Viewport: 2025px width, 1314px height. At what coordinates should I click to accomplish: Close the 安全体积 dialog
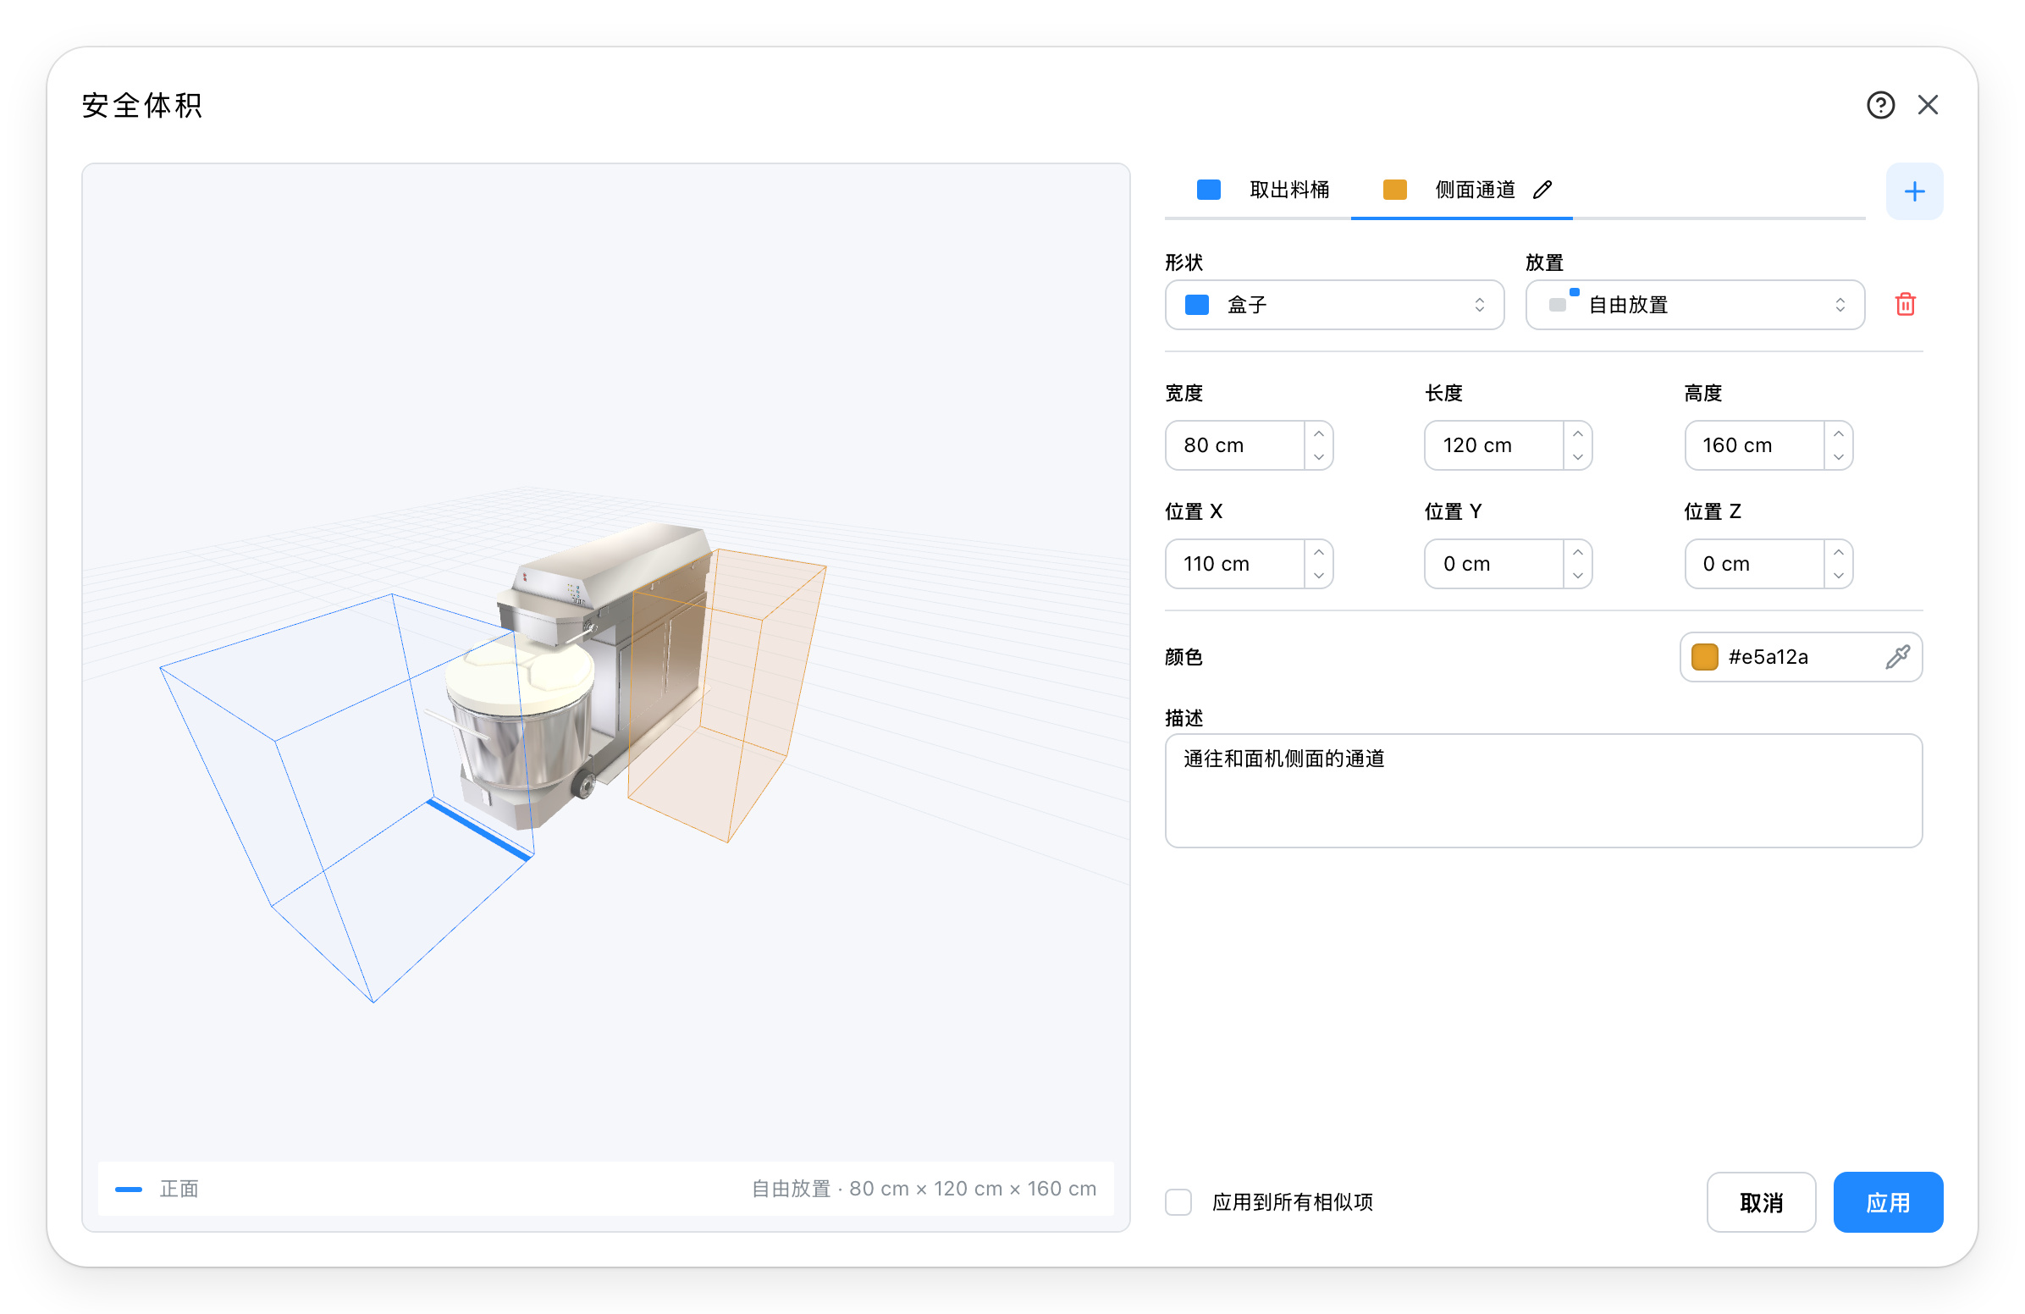point(1928,105)
